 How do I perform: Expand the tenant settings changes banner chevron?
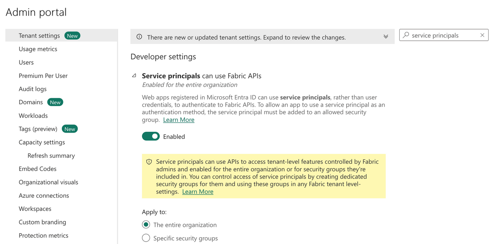386,36
